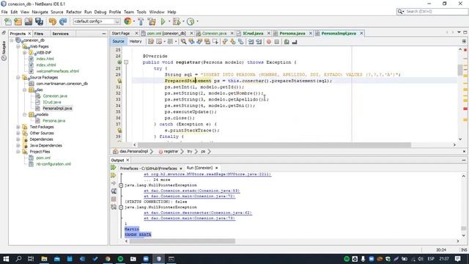Run the project with the green play icon
Image resolution: width=469 pixels, height=264 pixels.
[163, 21]
